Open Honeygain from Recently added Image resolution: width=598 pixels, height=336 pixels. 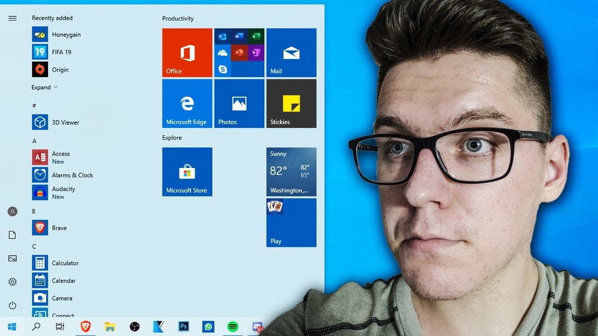[x=57, y=35]
